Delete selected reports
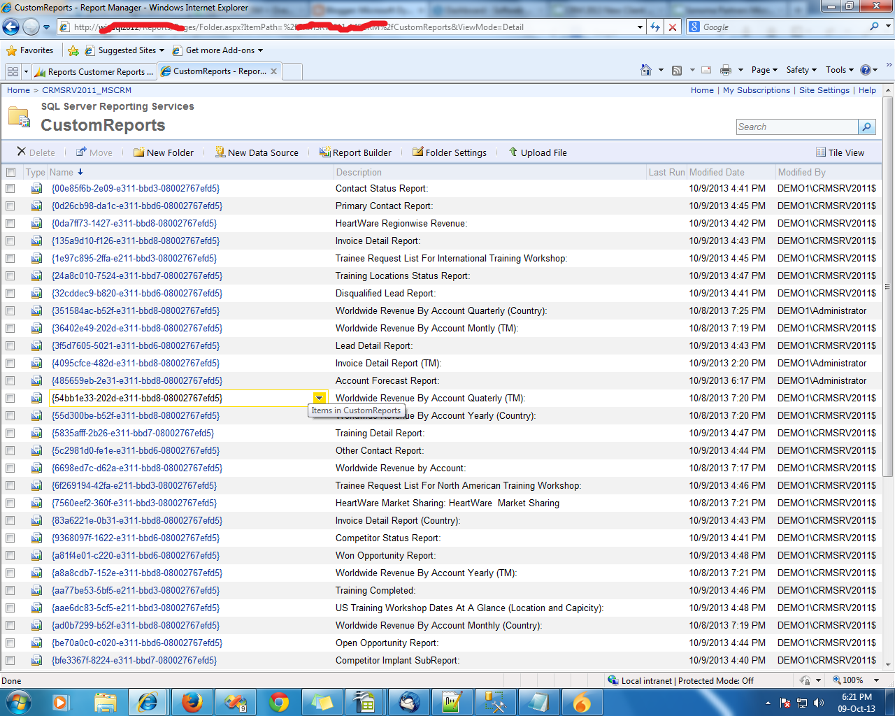Image resolution: width=895 pixels, height=716 pixels. (x=37, y=152)
